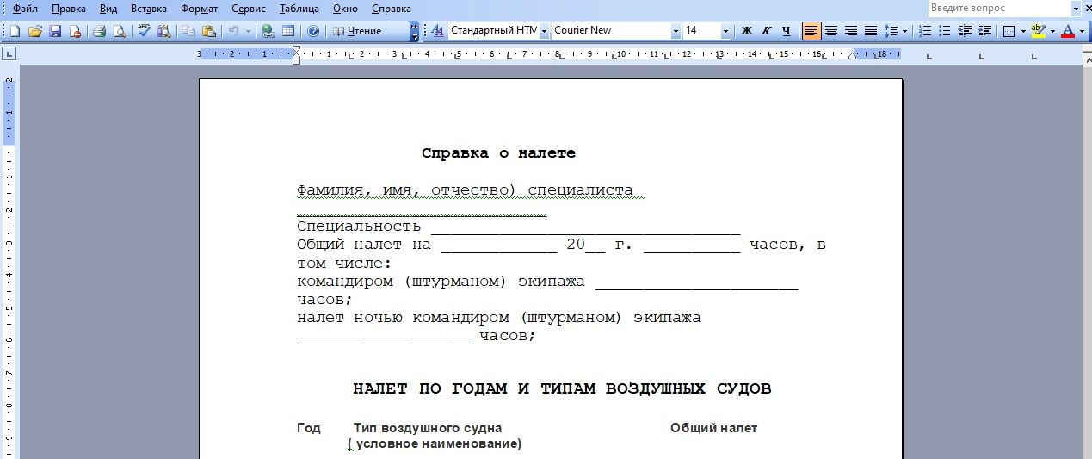Viewport: 1092px width, 459px height.
Task: Justify the paragraph text
Action: click(x=871, y=31)
